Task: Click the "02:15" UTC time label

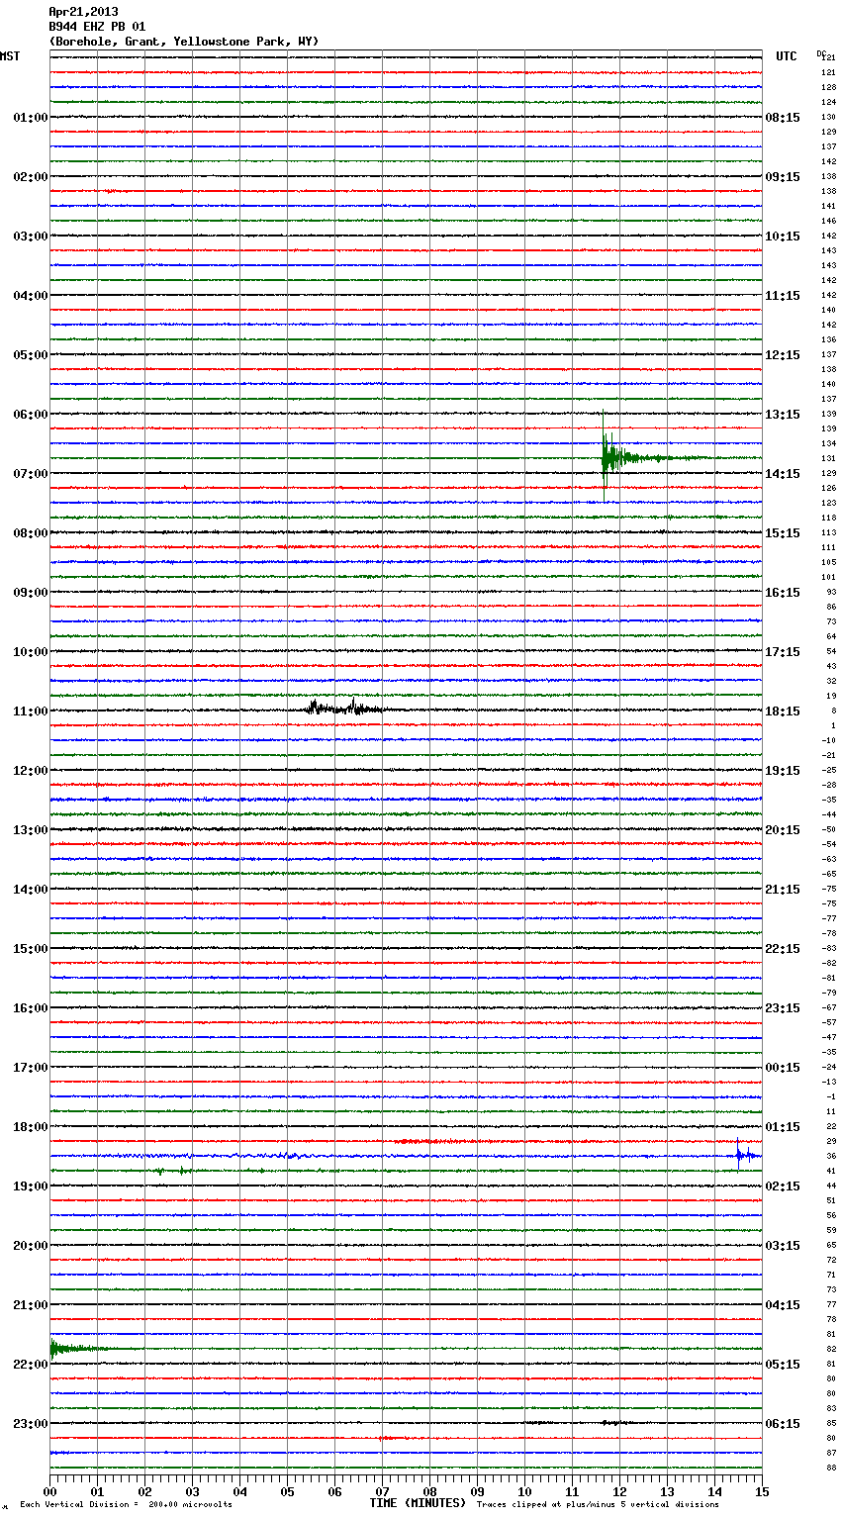Action: [x=783, y=1186]
